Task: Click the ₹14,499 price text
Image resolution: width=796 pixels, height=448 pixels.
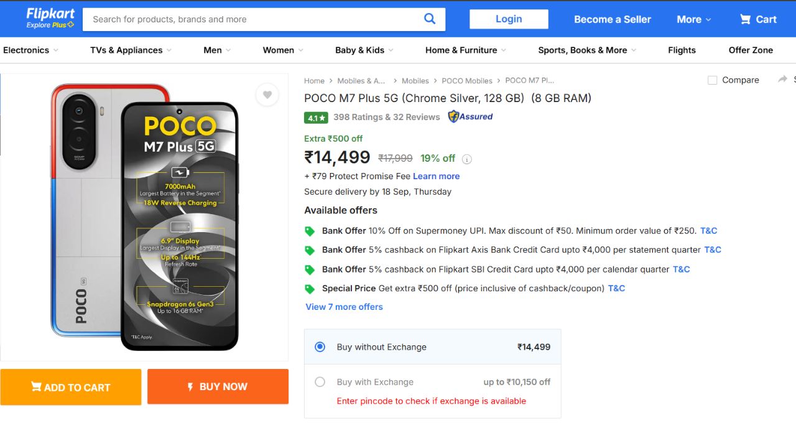Action: pos(337,157)
